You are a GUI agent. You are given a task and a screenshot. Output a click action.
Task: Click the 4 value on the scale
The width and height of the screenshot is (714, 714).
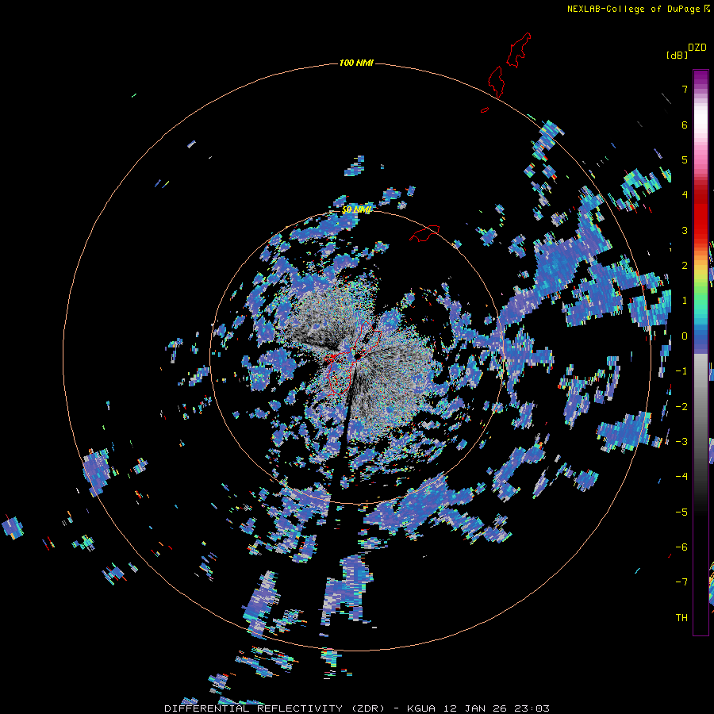685,195
